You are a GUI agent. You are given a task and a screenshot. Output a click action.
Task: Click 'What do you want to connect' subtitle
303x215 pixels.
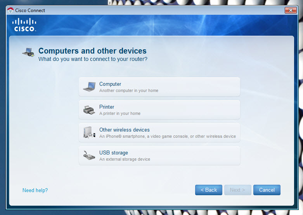point(93,59)
